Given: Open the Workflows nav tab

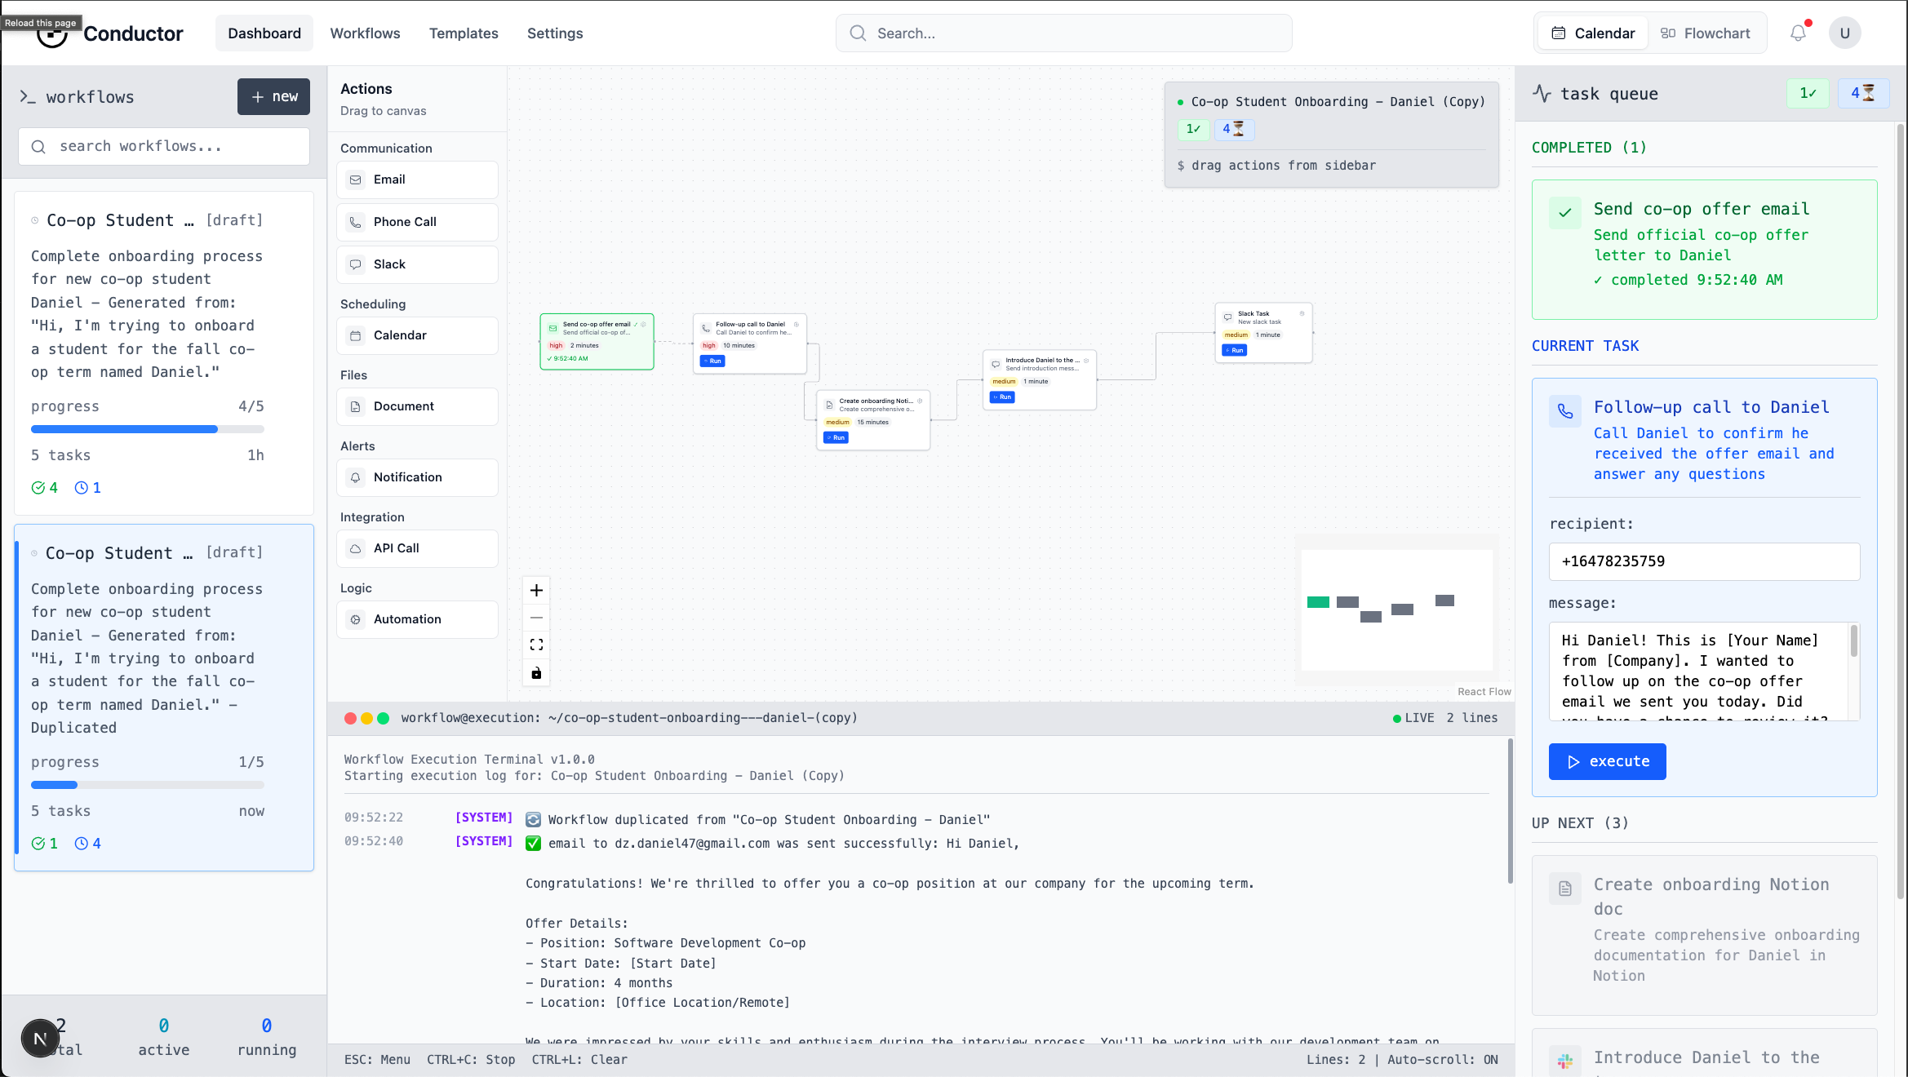Looking at the screenshot, I should (365, 33).
